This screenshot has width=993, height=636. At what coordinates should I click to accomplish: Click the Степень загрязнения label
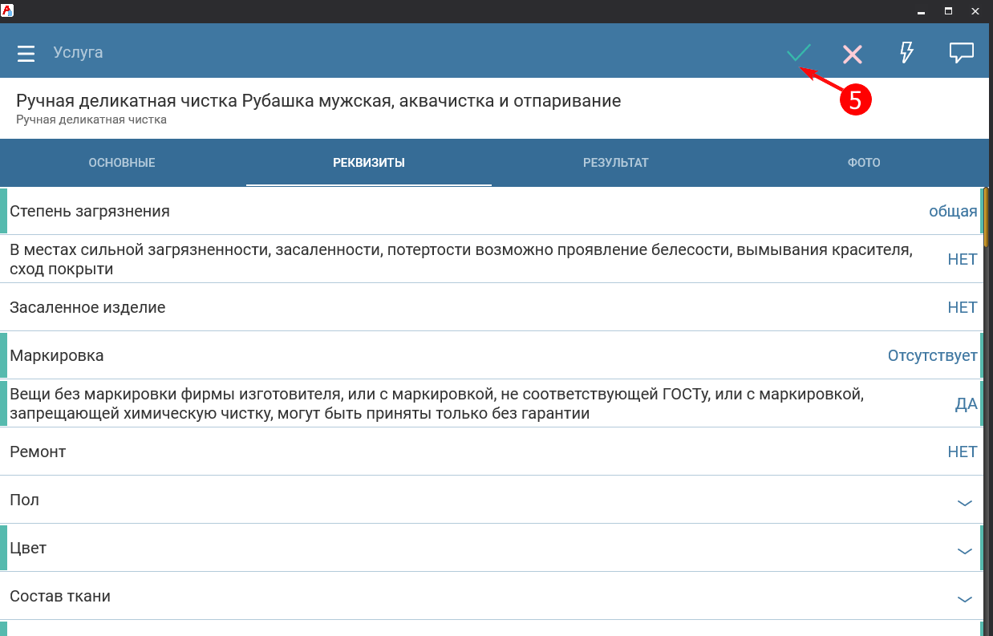coord(90,211)
